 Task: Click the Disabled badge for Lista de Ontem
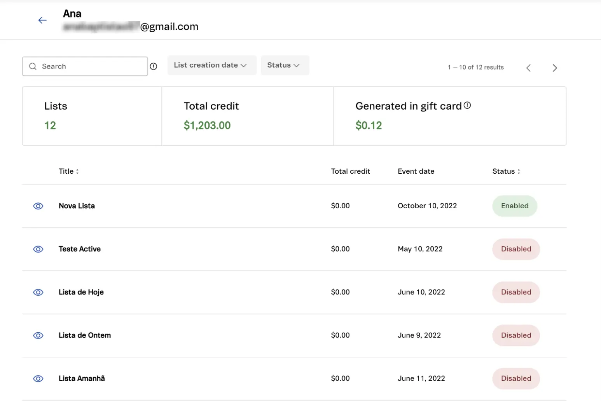click(x=516, y=335)
